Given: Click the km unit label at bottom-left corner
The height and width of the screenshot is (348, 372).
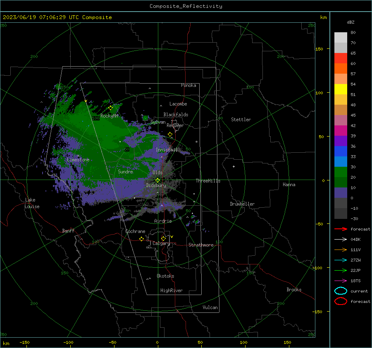Looking at the screenshot, I should [6, 343].
